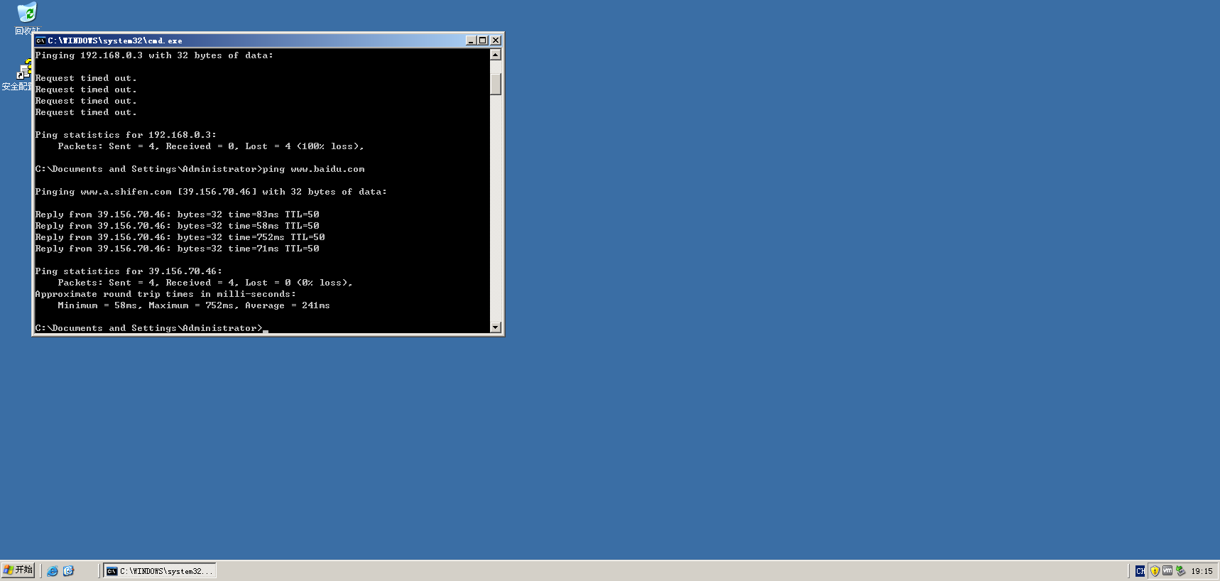Click the console vertical scrollbar thumb

[496, 82]
